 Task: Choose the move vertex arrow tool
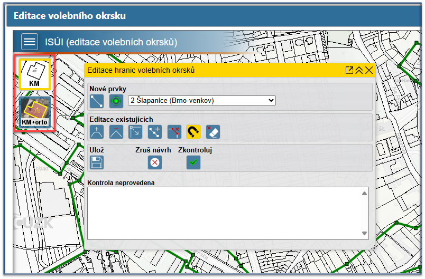tap(135, 132)
